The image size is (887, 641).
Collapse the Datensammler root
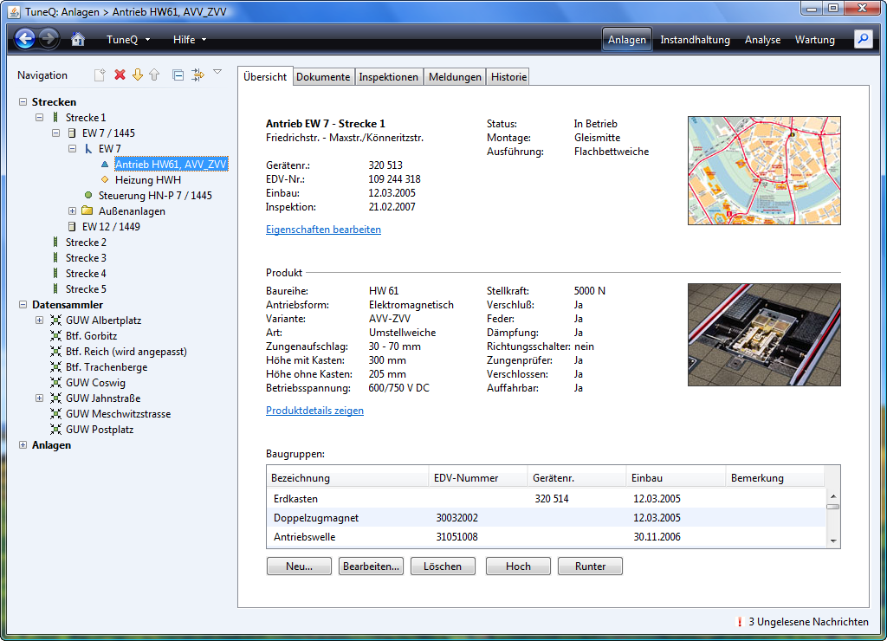pyautogui.click(x=23, y=304)
